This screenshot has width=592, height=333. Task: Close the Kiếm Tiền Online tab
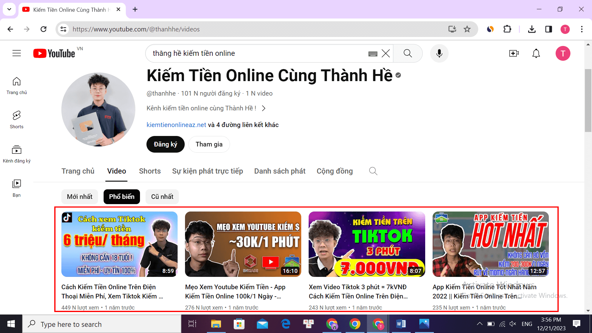tap(118, 10)
